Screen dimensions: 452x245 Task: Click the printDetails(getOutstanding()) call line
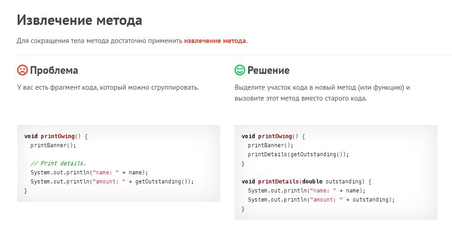(298, 154)
